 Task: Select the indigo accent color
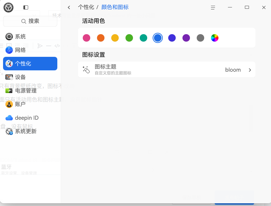172,38
